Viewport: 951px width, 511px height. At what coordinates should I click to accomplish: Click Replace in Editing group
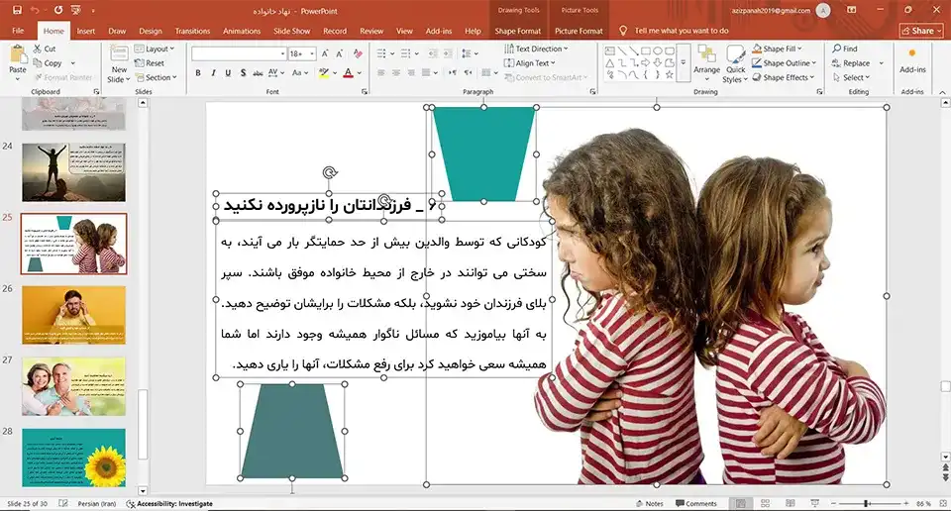pos(851,63)
